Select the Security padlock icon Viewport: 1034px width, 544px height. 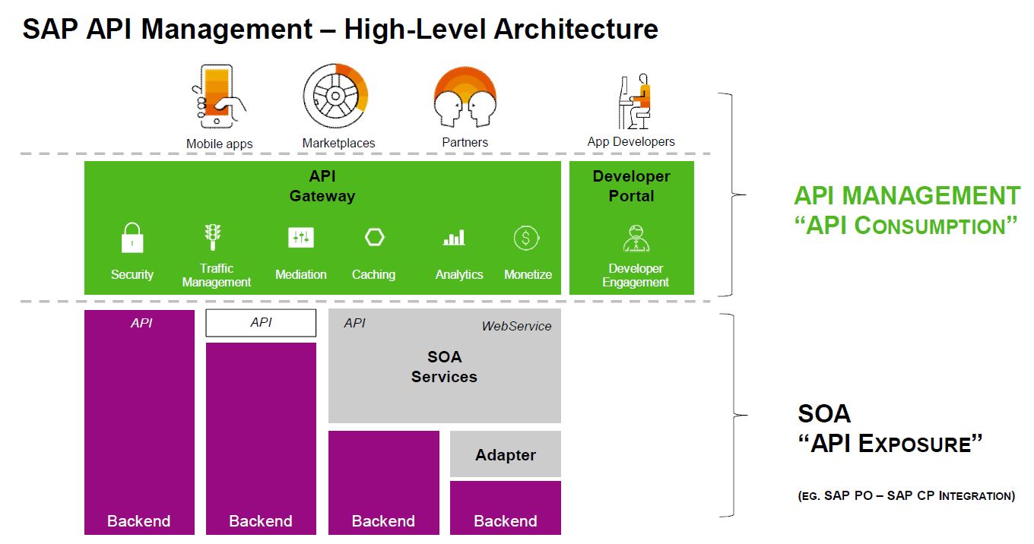[x=132, y=236]
